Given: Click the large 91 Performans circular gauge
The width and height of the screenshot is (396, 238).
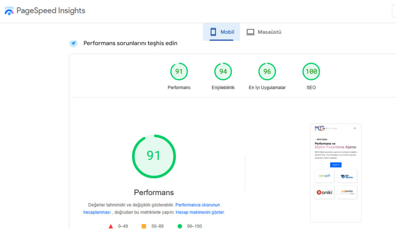Looking at the screenshot, I should [x=154, y=156].
